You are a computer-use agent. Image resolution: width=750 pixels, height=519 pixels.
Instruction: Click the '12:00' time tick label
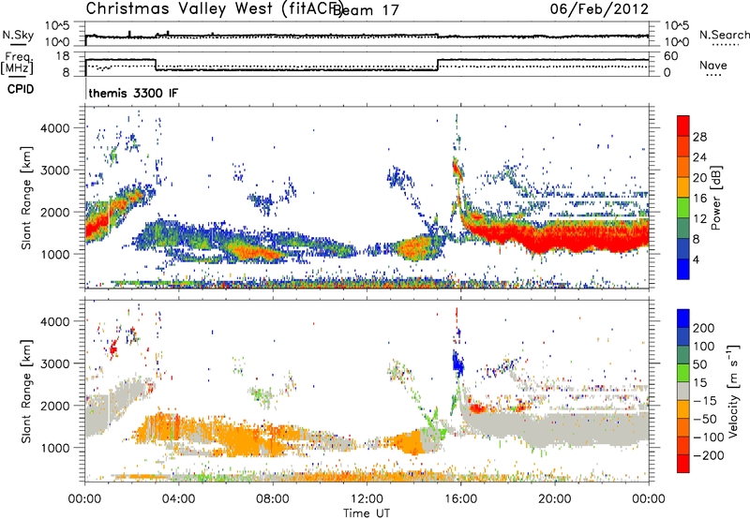pyautogui.click(x=367, y=498)
